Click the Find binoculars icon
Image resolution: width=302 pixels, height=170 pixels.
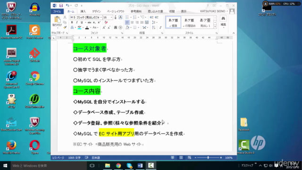(223, 18)
